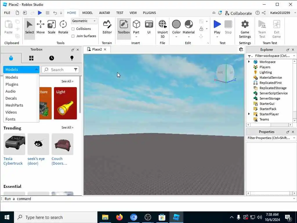The height and width of the screenshot is (223, 297).
Task: Switch to the AVATAR ribbon tab
Action: [104, 13]
